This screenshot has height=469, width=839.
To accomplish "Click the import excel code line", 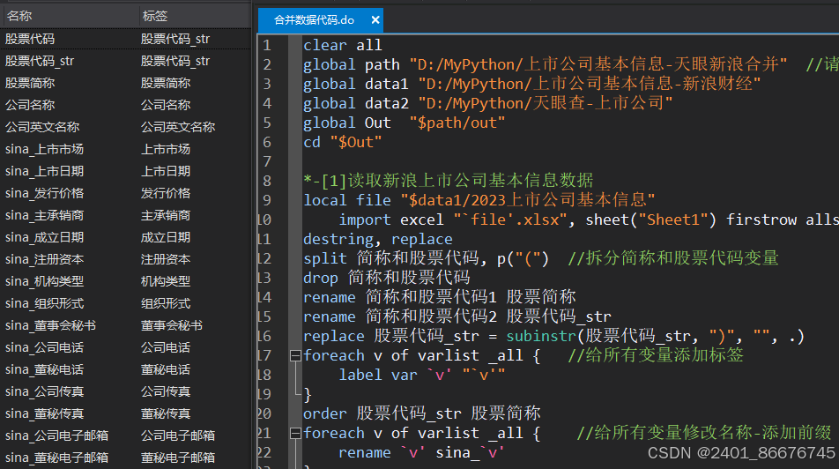I will pyautogui.click(x=589, y=220).
